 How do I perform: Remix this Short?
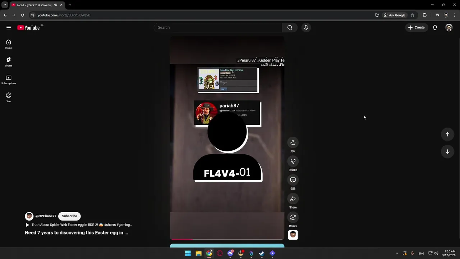coord(293,217)
